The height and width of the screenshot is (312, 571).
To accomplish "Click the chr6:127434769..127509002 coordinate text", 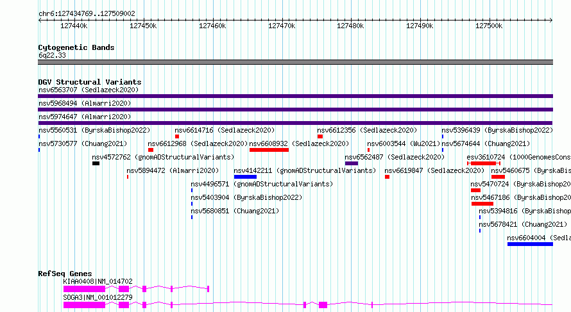I will point(87,13).
